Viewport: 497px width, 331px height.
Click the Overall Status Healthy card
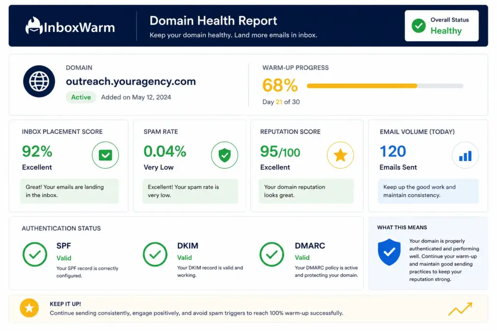(x=442, y=26)
